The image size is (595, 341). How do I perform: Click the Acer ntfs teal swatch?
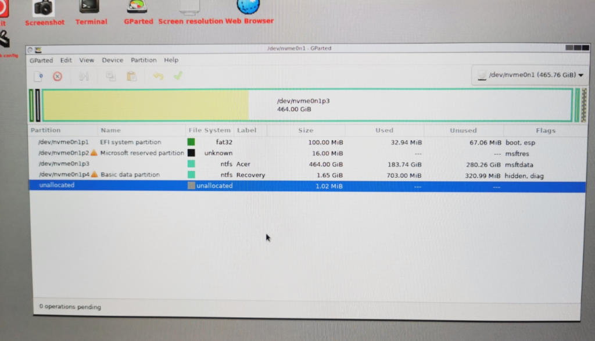point(191,164)
